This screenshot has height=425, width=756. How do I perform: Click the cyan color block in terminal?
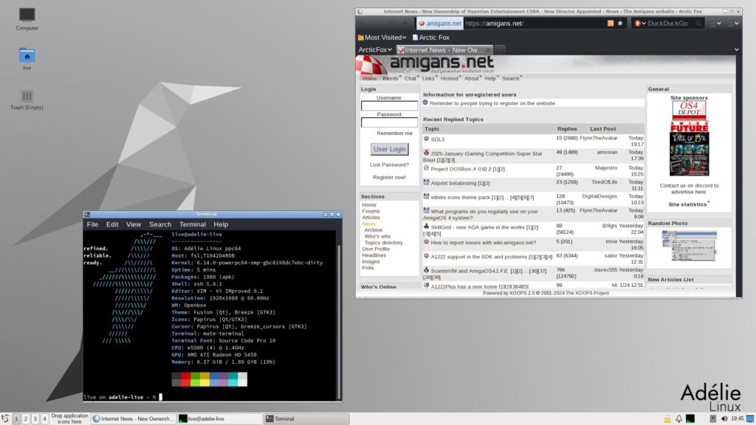233,379
